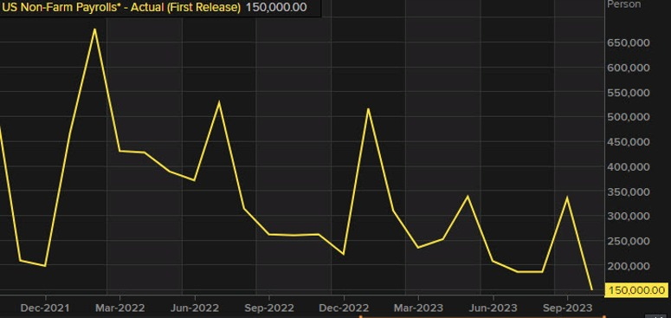
Task: Pick the Sep-2022 date label
Action: coord(269,308)
